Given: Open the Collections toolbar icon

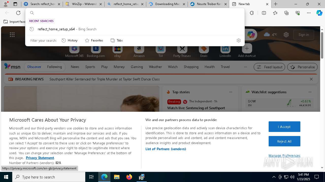Looking at the screenshot, I should pyautogui.click(x=286, y=13).
